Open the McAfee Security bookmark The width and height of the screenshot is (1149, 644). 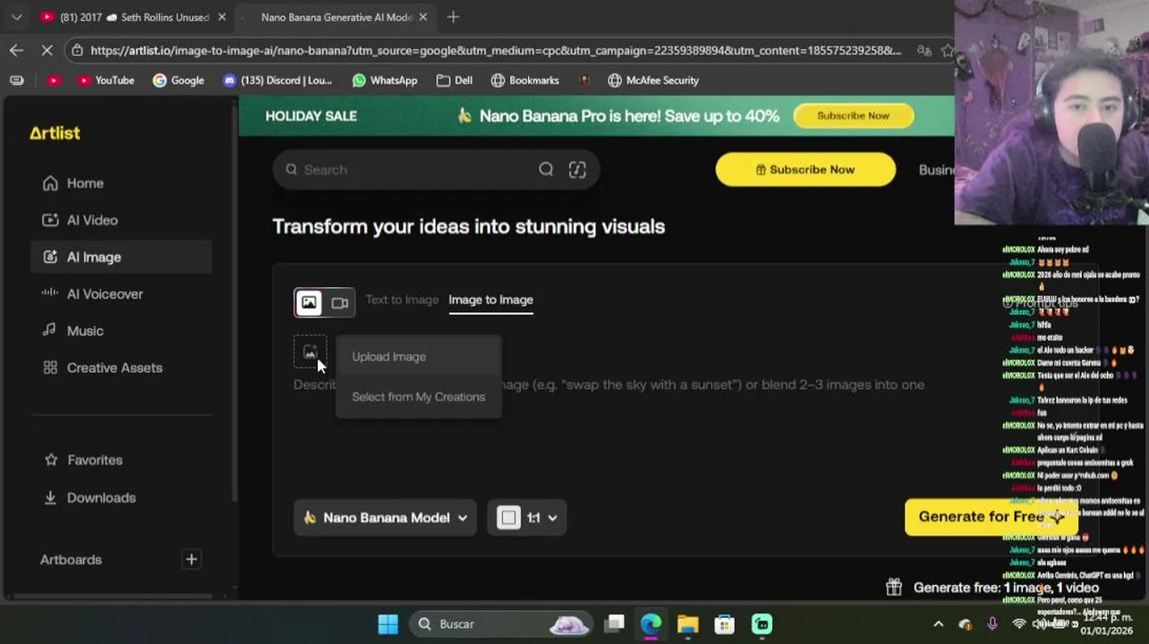653,80
